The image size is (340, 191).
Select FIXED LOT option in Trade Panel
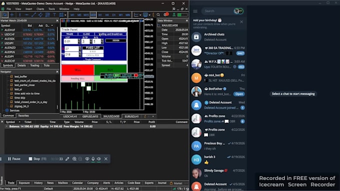93,48
